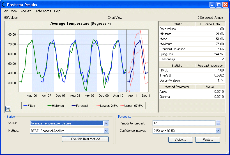Click the 60 Values label

click(x=11, y=18)
